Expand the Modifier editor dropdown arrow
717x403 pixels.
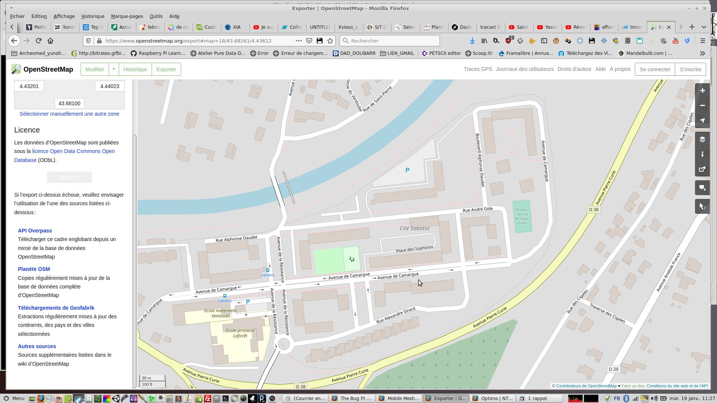coord(114,69)
